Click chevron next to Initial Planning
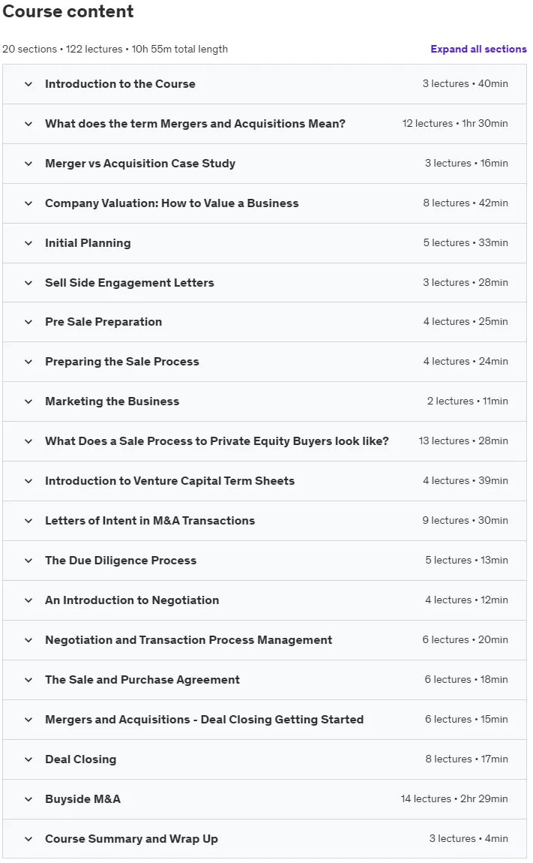The height and width of the screenshot is (863, 533). click(28, 243)
